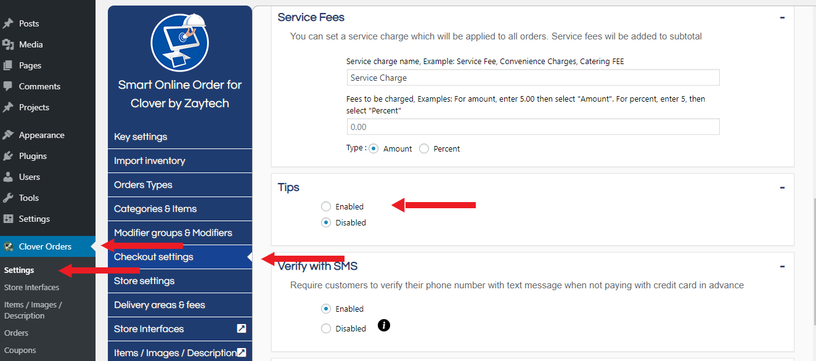Image resolution: width=816 pixels, height=361 pixels.
Task: Open Orders submenu link
Action: point(16,333)
